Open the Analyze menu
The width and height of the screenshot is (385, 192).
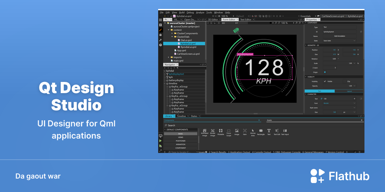(x=200, y=12)
